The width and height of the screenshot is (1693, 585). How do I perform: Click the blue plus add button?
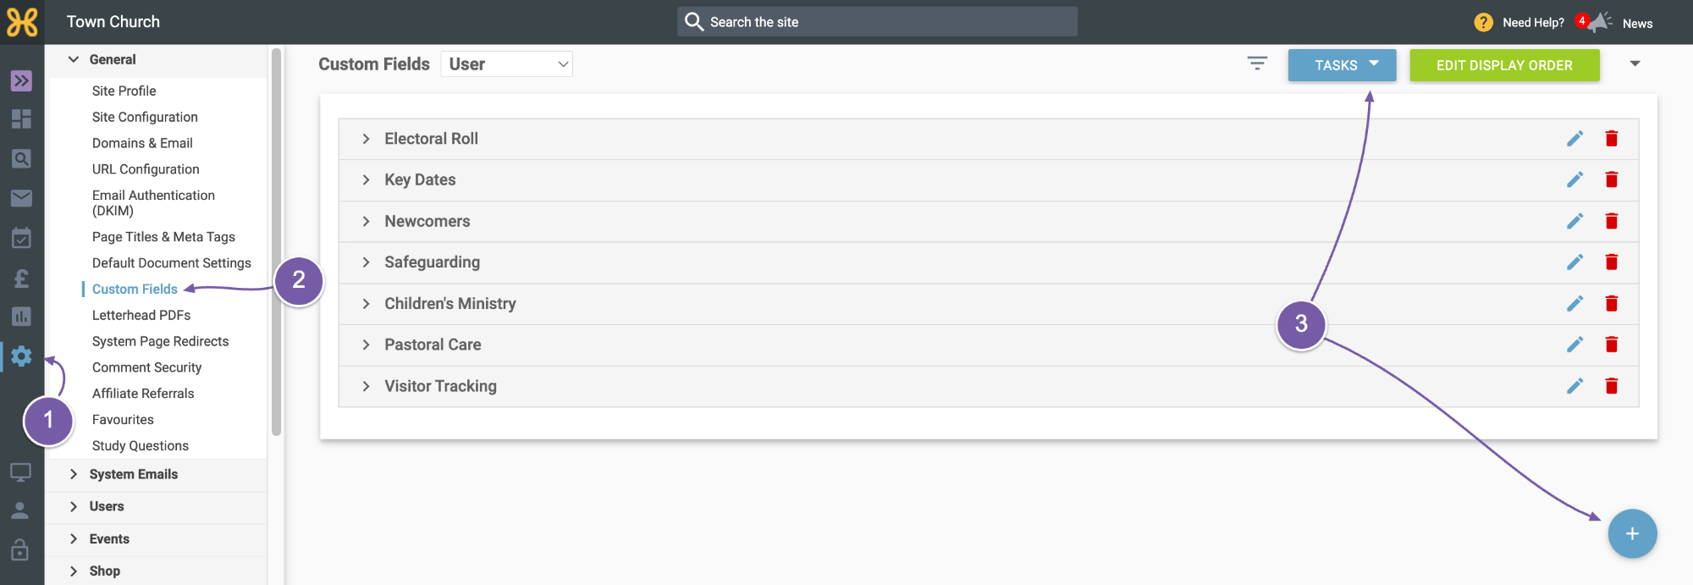tap(1632, 534)
